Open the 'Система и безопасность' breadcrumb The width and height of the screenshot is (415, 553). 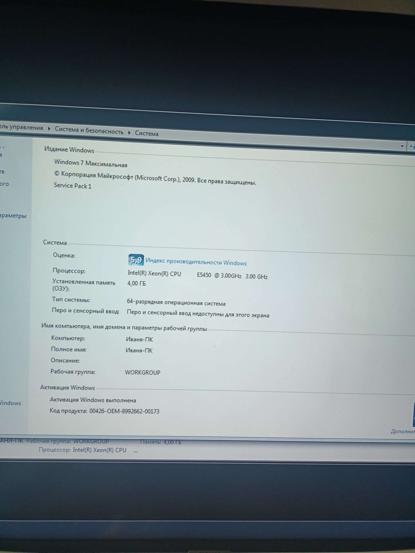tap(89, 130)
